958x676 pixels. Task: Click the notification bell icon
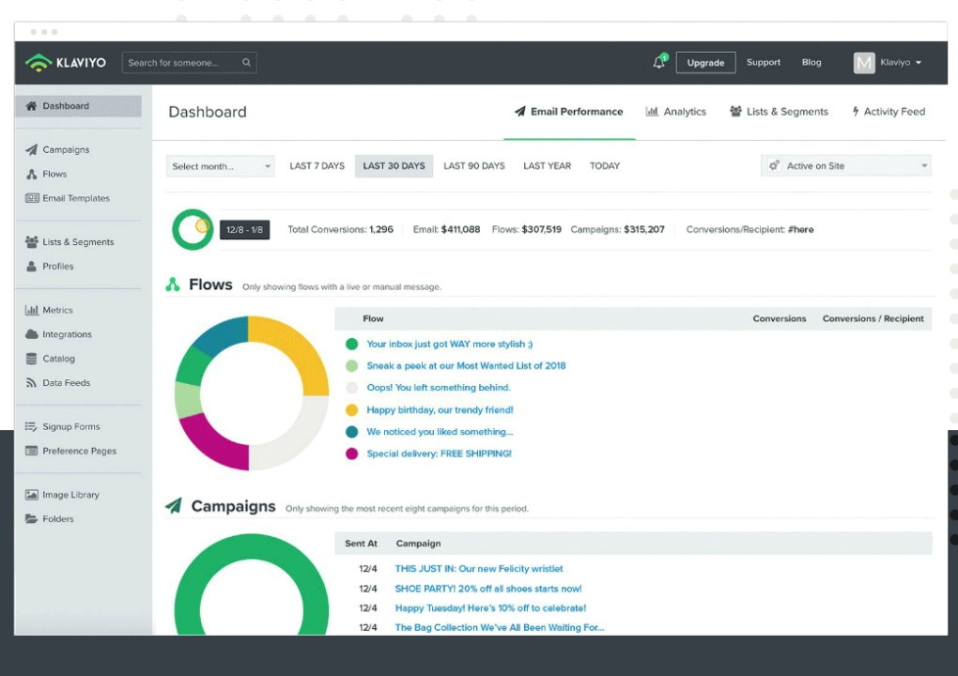[x=659, y=63]
